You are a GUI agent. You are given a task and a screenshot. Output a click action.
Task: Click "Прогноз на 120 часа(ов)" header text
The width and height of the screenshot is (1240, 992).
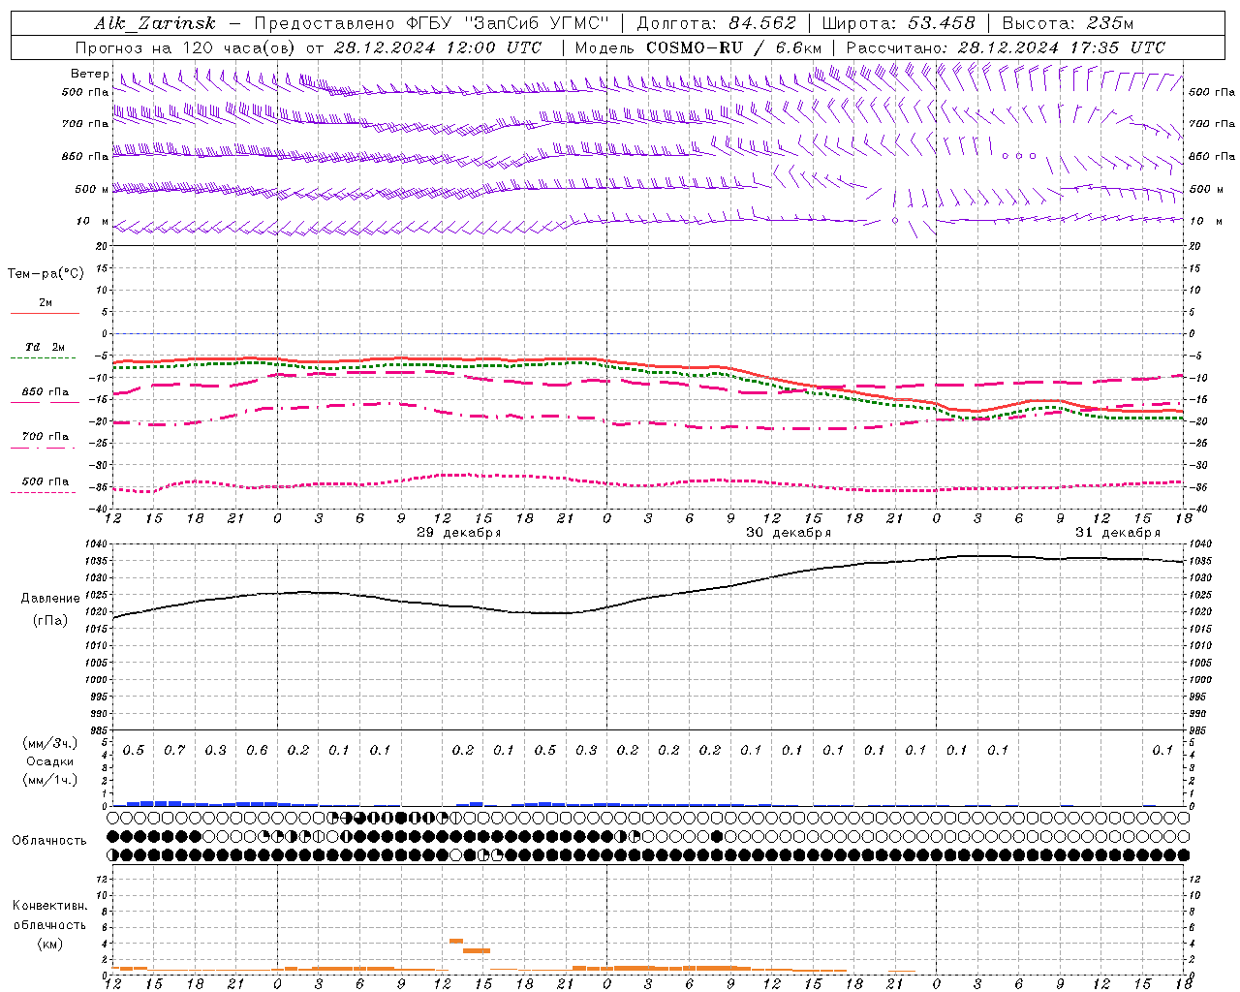click(186, 47)
